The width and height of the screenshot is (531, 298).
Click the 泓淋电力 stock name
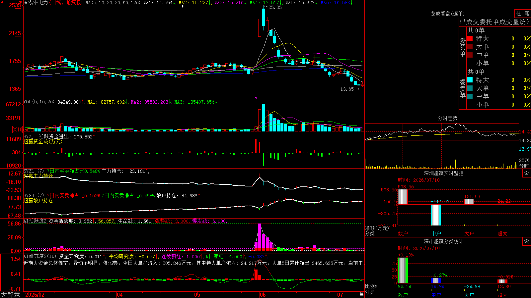click(38, 3)
